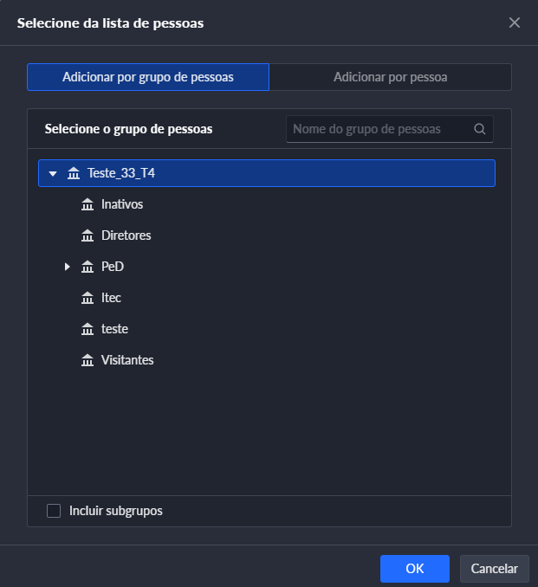The image size is (538, 587).
Task: Click the teste group icon
Action: click(x=87, y=329)
